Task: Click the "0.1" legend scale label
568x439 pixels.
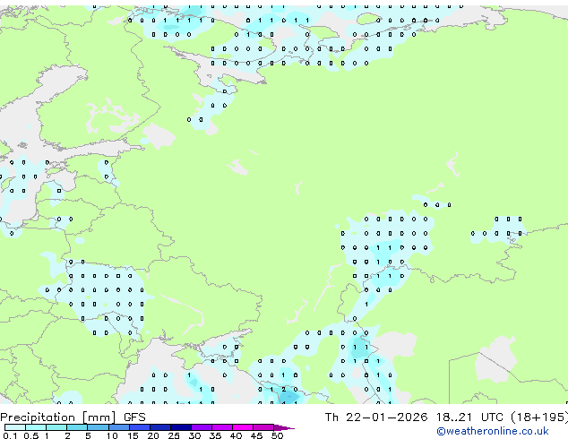Action: tap(10, 435)
